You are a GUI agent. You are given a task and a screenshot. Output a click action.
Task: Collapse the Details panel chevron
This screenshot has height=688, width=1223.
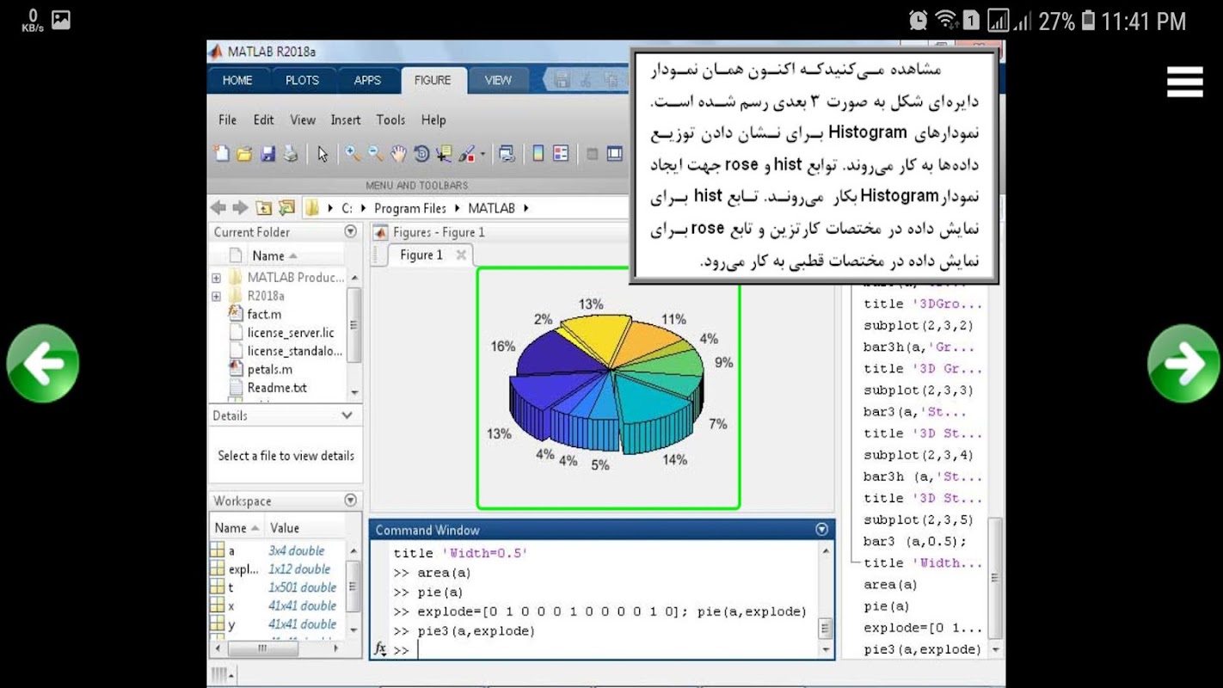pos(347,415)
